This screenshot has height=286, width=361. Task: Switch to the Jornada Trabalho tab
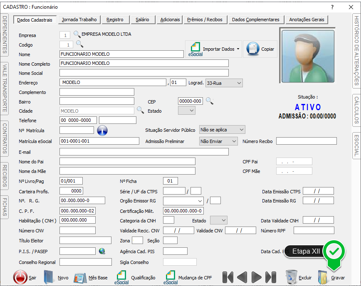[79, 20]
